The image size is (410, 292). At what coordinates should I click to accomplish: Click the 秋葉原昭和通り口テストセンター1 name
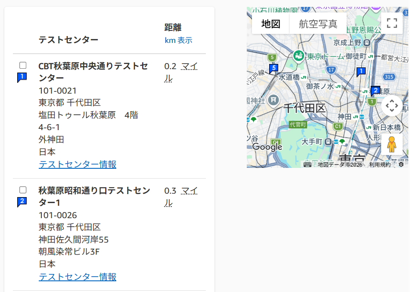[x=94, y=197]
